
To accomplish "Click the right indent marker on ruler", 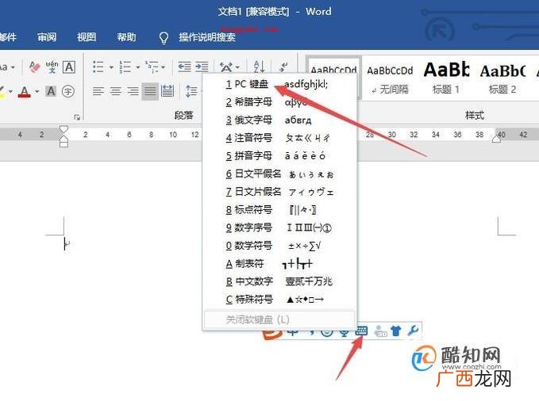I will coord(496,139).
